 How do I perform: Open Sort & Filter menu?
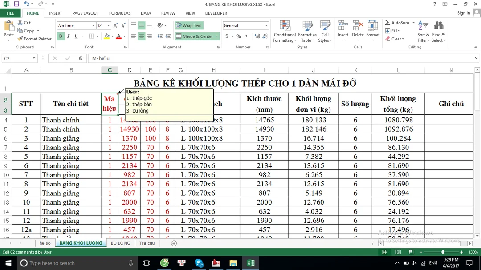(423, 31)
